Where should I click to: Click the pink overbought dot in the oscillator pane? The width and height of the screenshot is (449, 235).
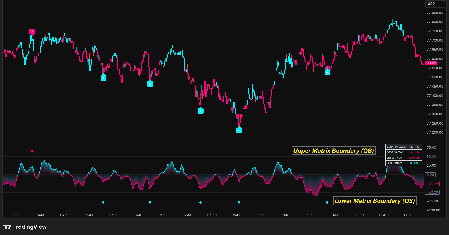pos(32,151)
